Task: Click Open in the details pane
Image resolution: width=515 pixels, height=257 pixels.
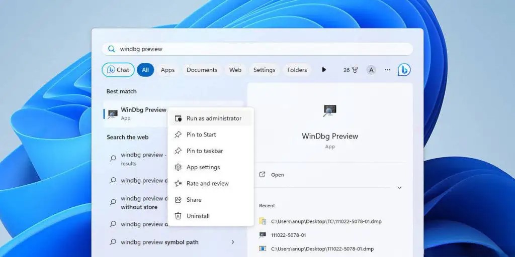Action: click(x=277, y=175)
